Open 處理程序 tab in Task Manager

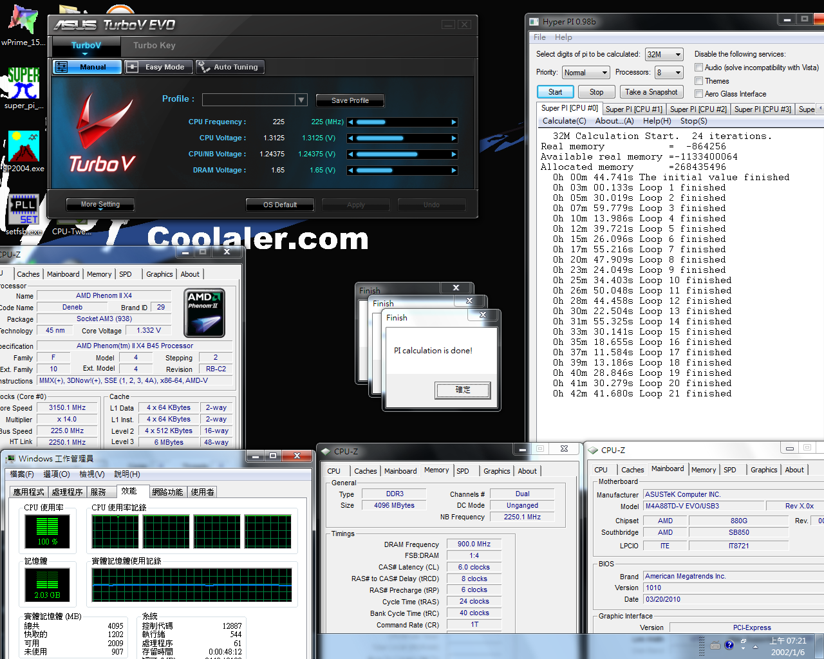click(67, 492)
